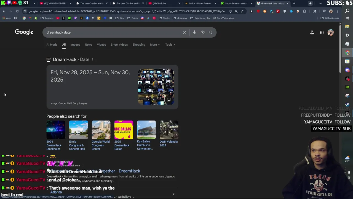Switch to VALENTINE DATES browser tab

click(55, 3)
